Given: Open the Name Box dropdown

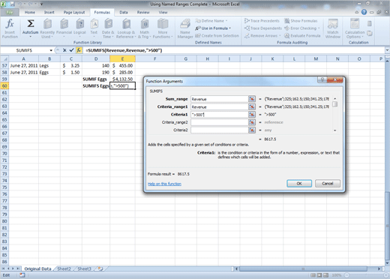Looking at the screenshot, I should (x=51, y=50).
